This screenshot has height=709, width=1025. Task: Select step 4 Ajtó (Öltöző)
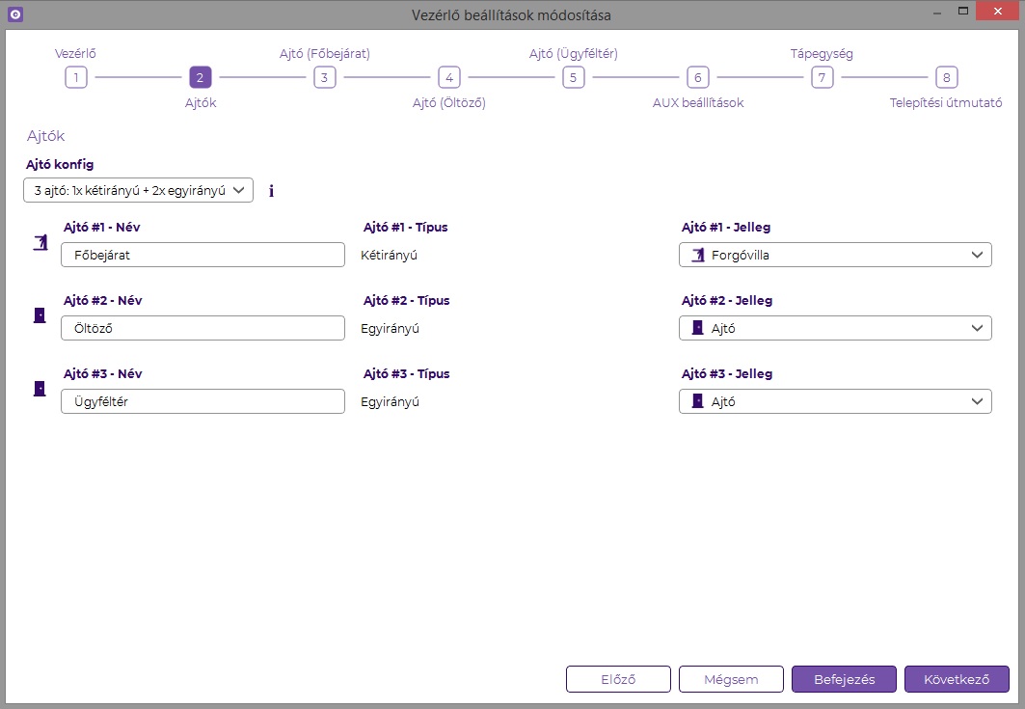[448, 78]
